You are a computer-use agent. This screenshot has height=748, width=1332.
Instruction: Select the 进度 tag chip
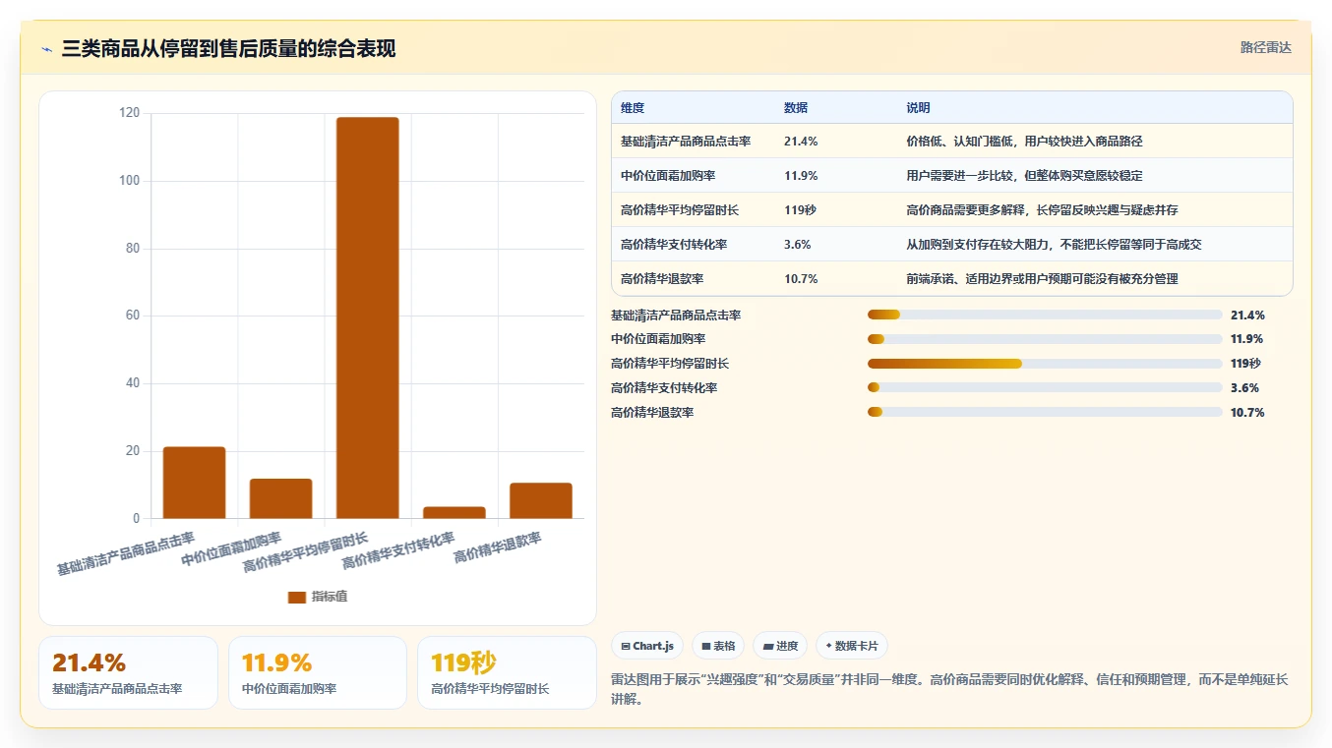pyautogui.click(x=780, y=646)
